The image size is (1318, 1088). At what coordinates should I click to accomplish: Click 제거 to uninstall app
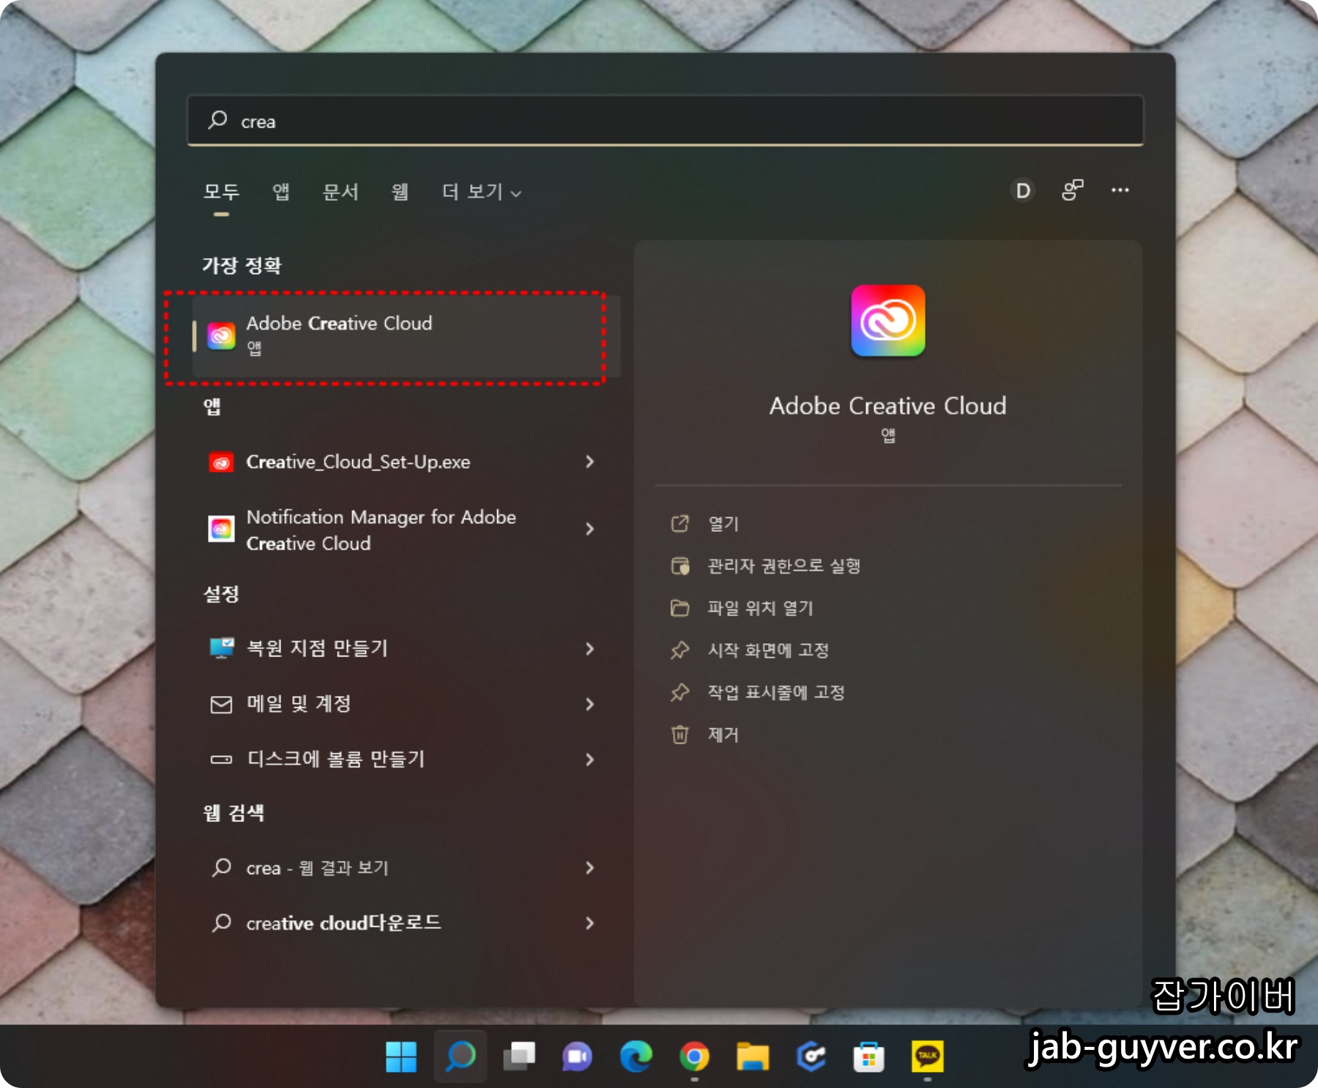[x=723, y=735]
